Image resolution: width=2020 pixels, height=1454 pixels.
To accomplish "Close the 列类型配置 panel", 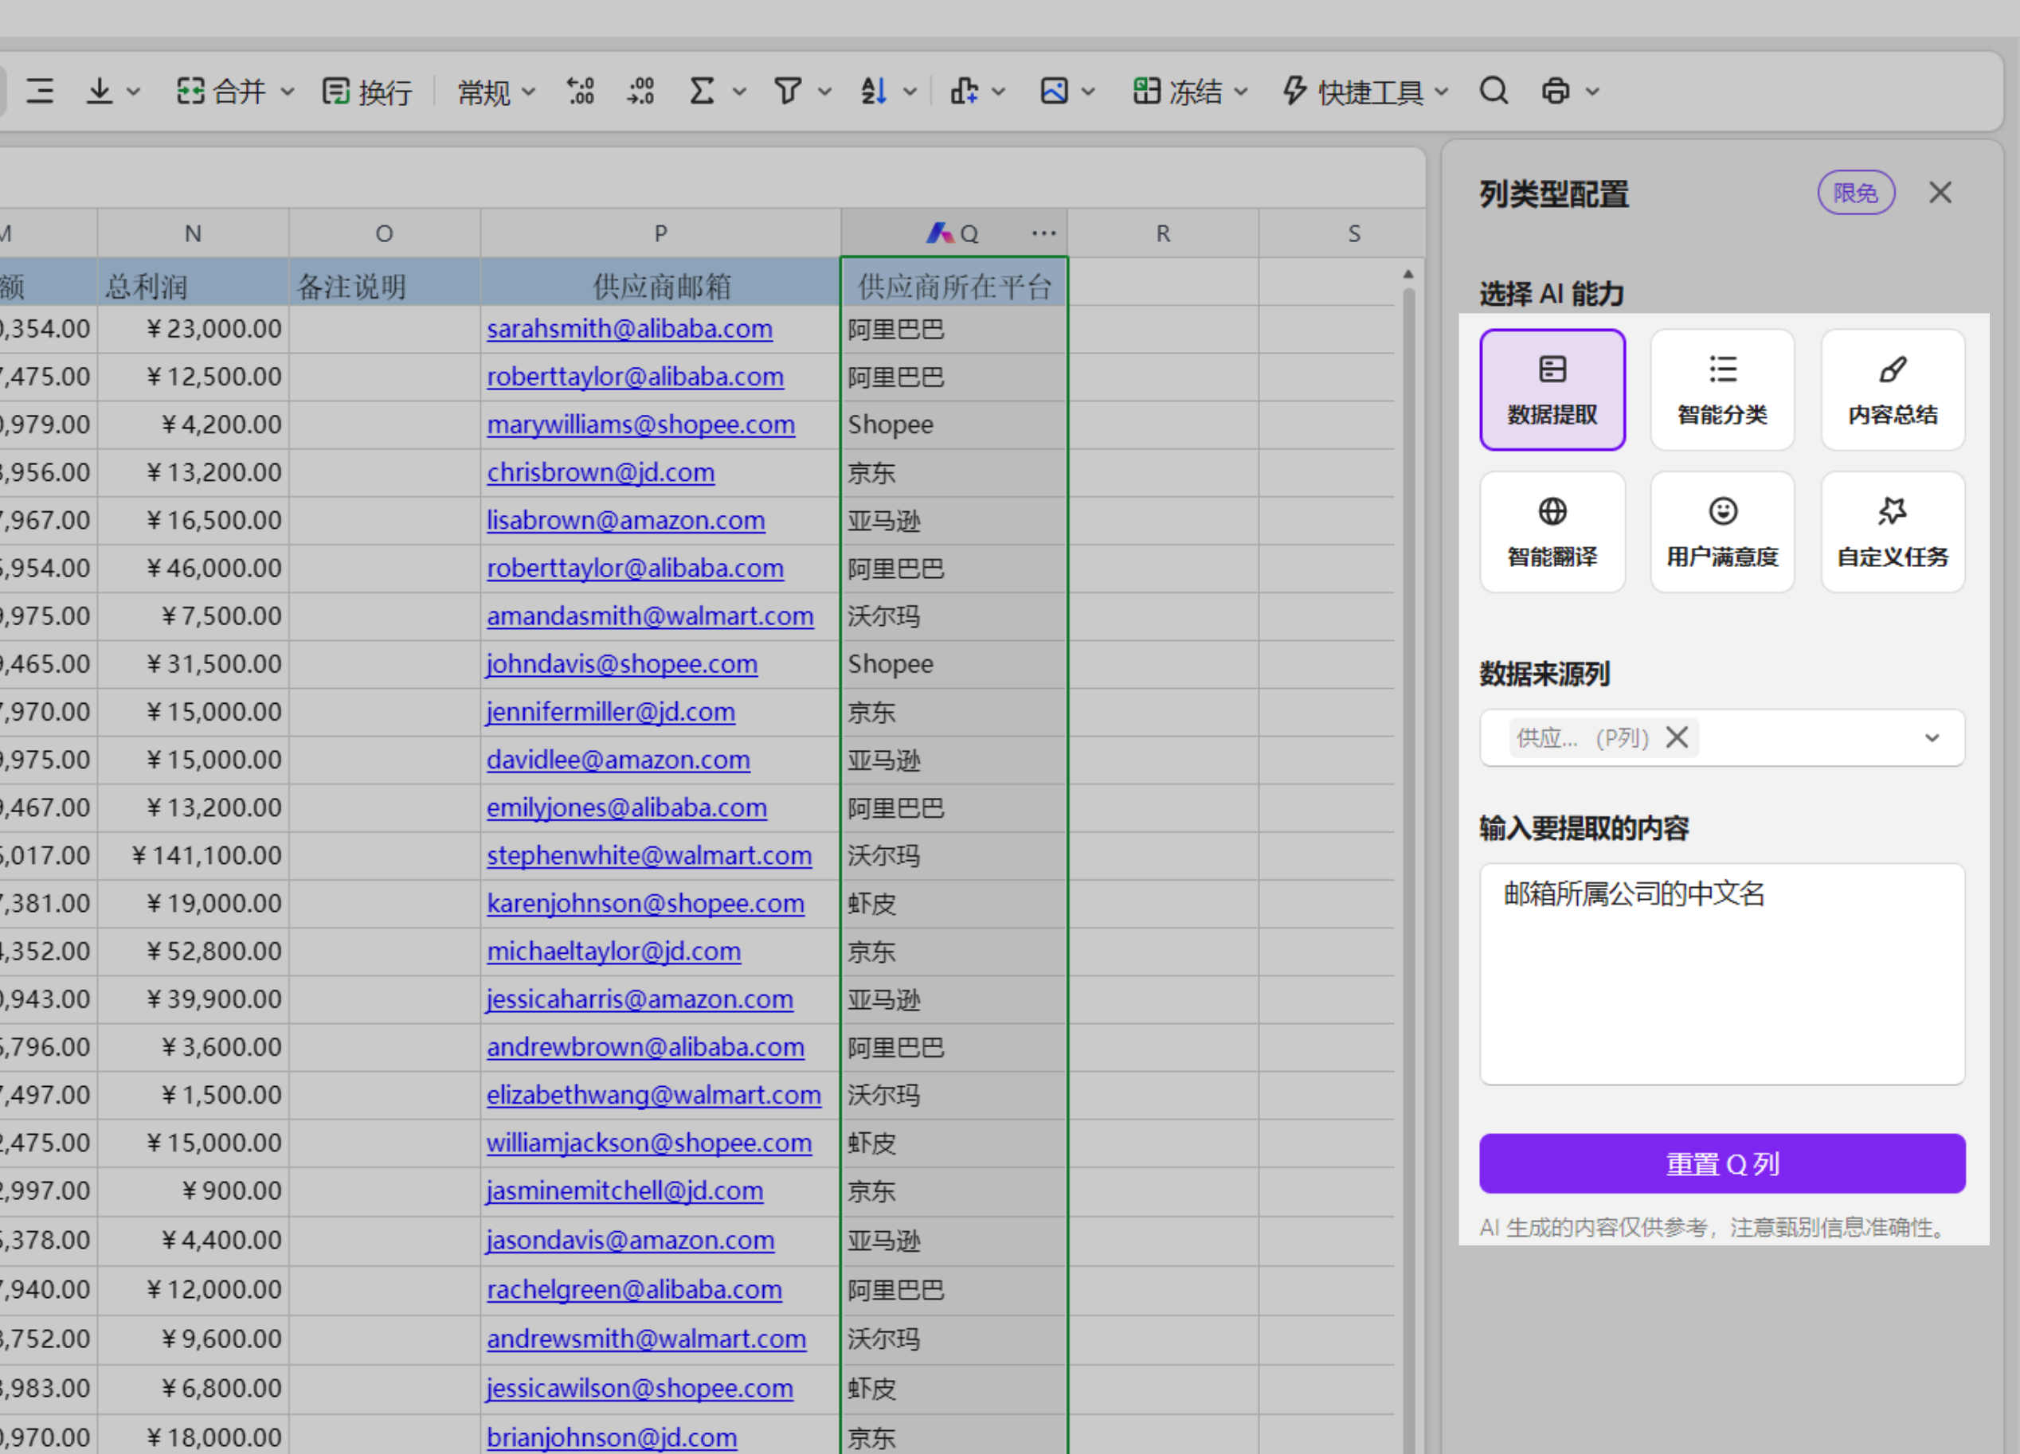I will (1940, 193).
